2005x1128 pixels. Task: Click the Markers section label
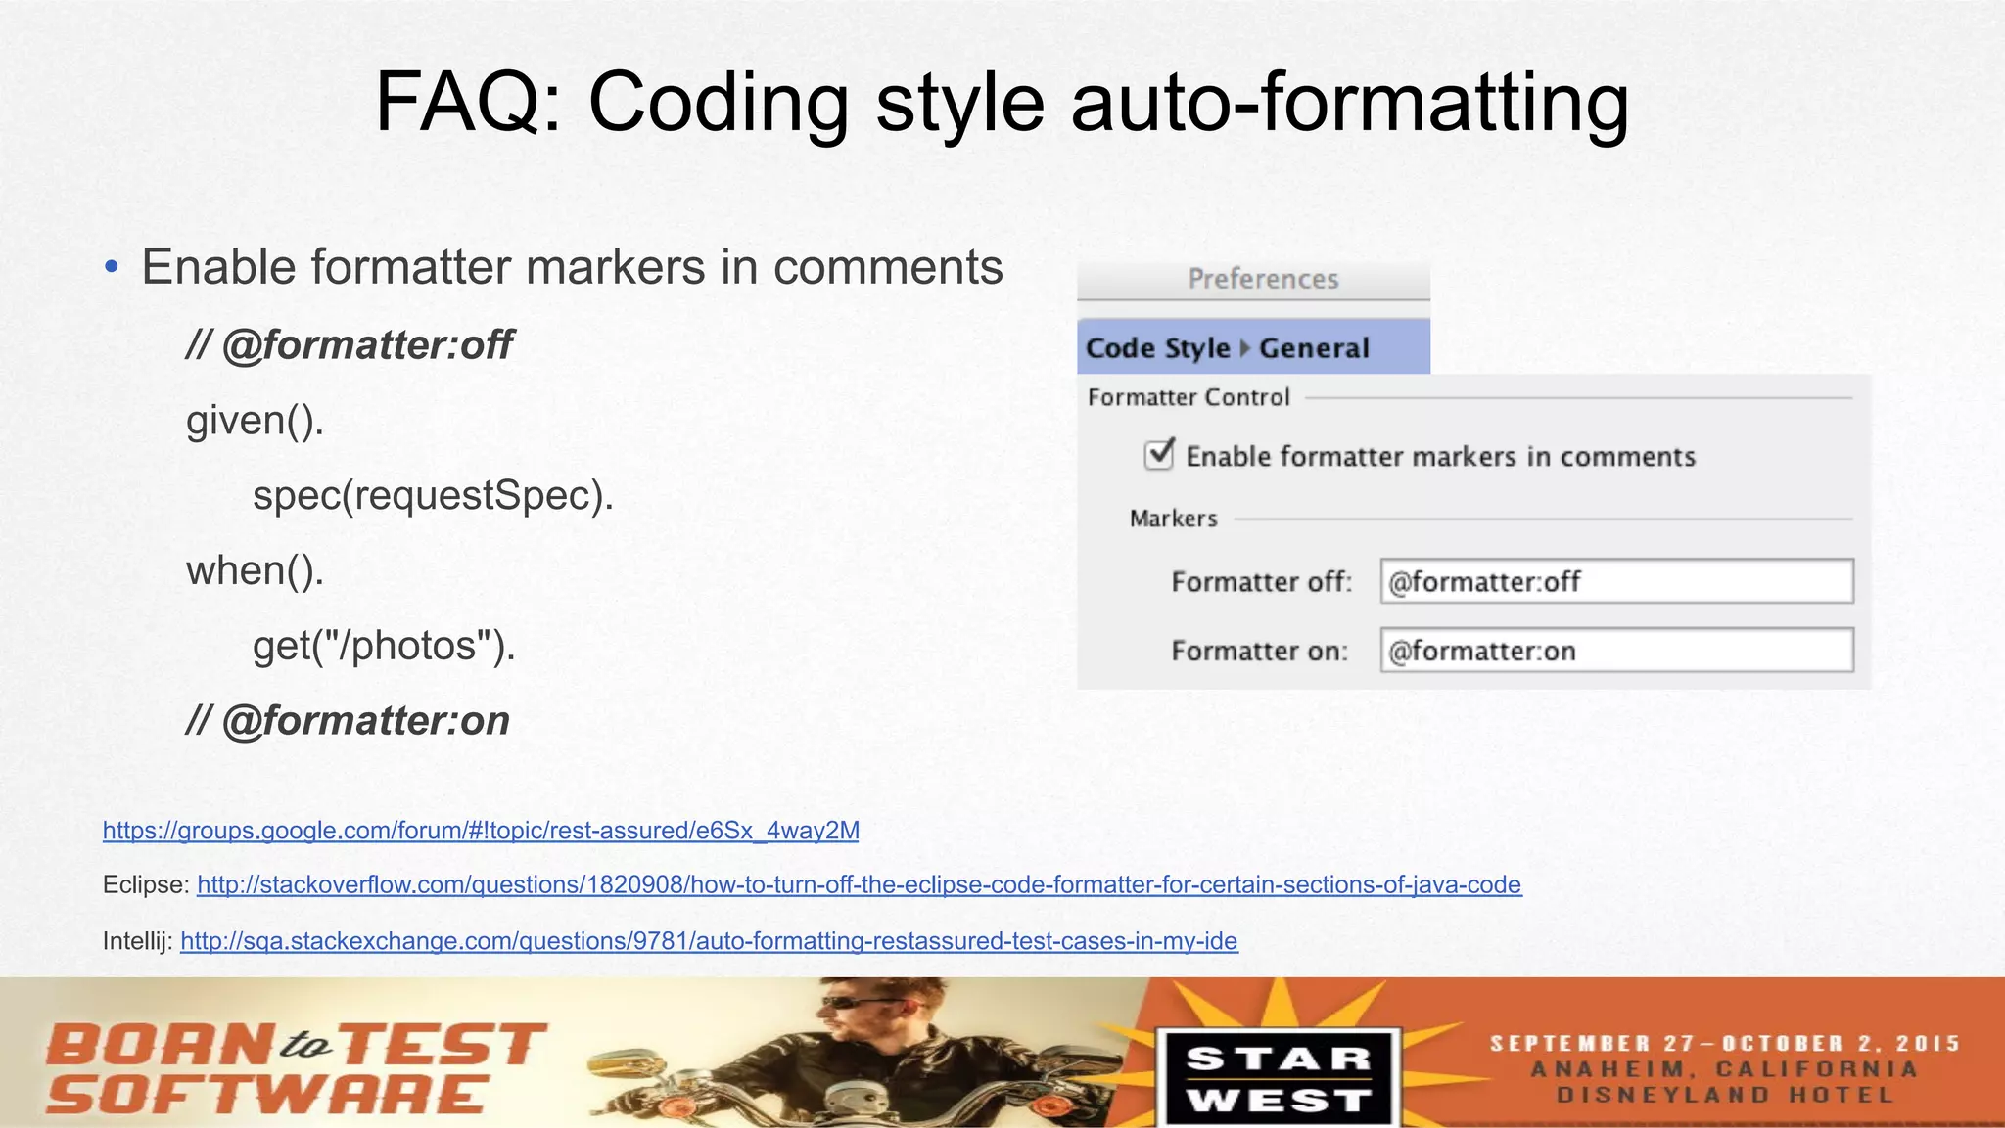click(1173, 519)
